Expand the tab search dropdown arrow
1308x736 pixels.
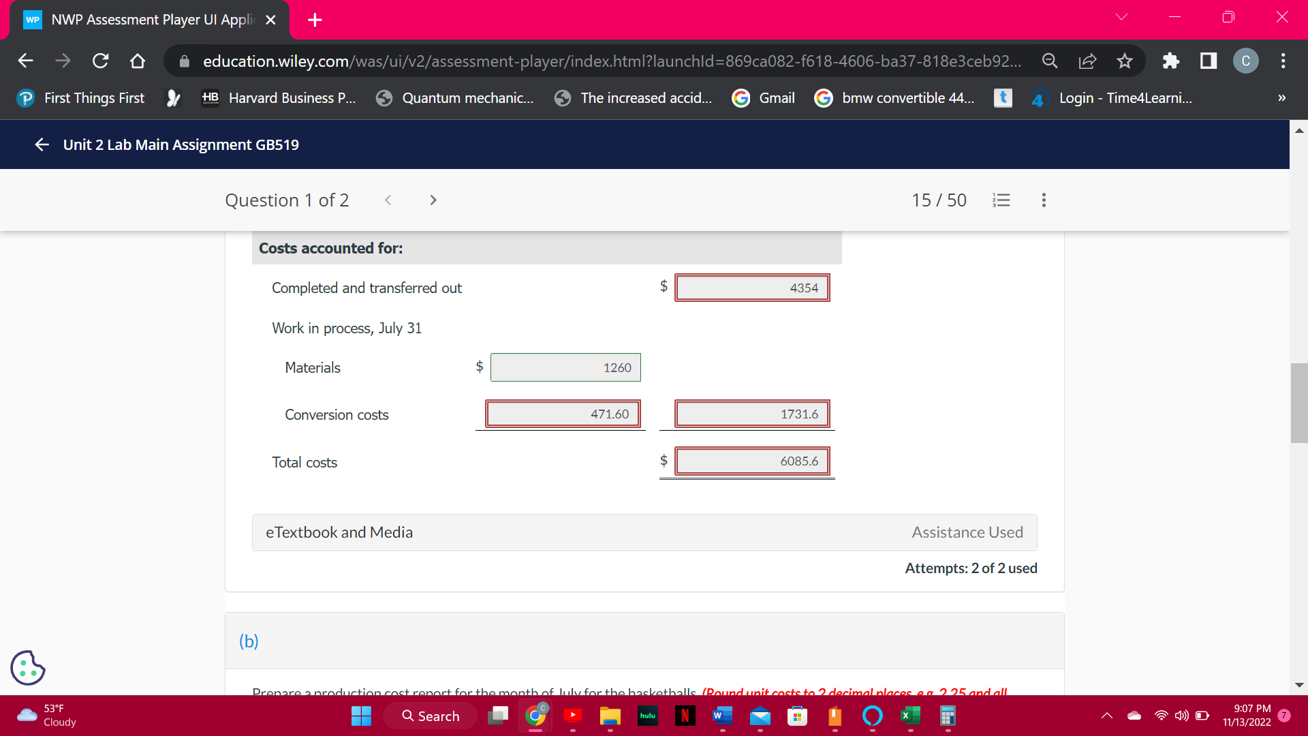(1121, 17)
